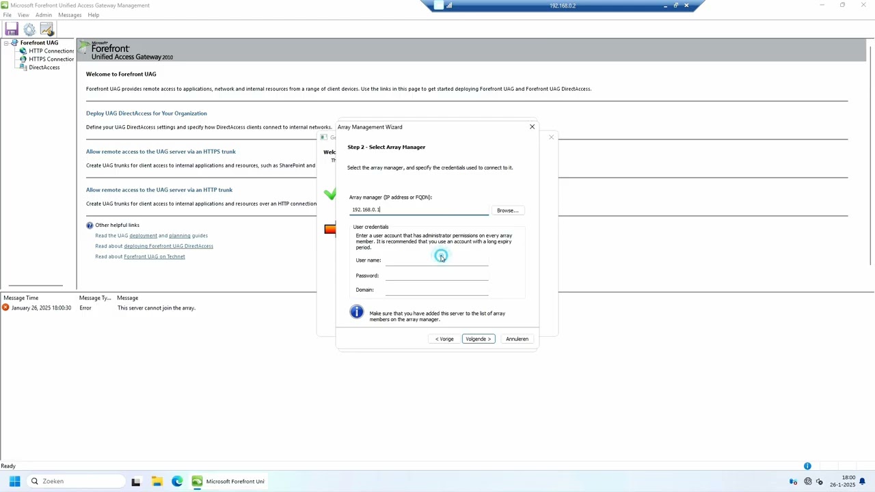This screenshot has height=492, width=875.
Task: Click the User name input field
Action: coord(437,260)
